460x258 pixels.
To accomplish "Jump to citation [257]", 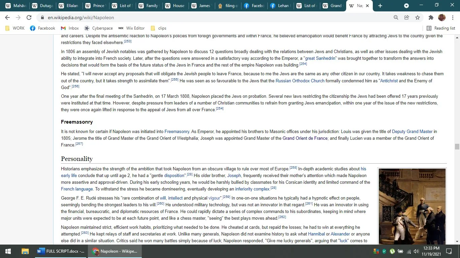I will [x=79, y=144].
